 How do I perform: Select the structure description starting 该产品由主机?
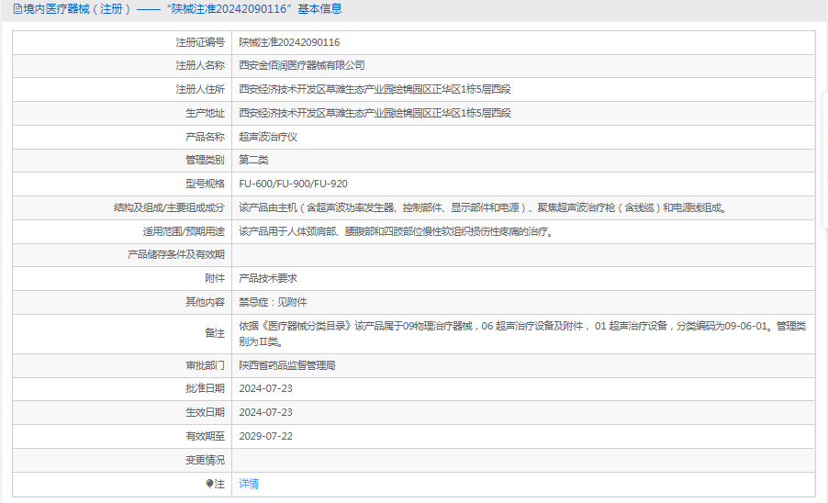pos(485,207)
